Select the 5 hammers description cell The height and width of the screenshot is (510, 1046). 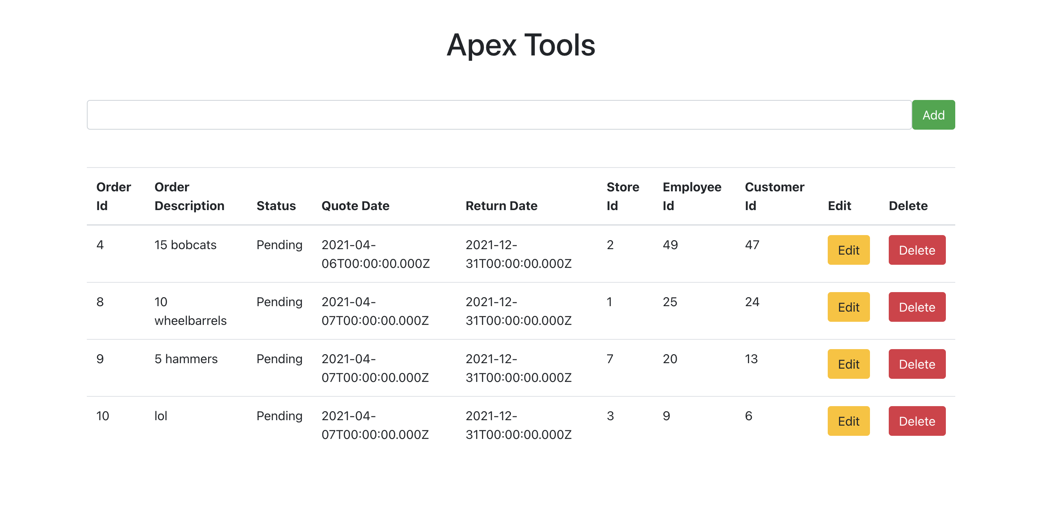(185, 359)
